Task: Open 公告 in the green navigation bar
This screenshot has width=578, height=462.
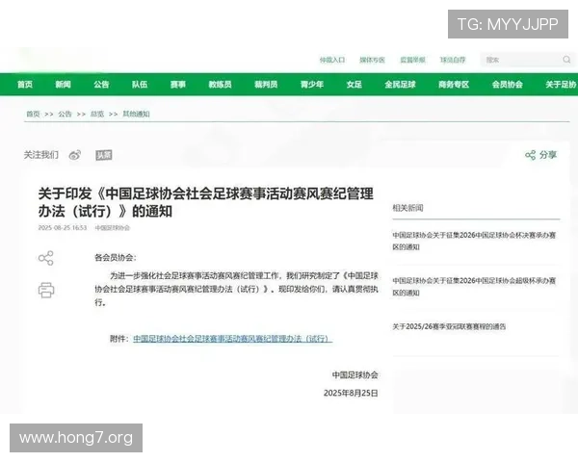Action: click(101, 85)
